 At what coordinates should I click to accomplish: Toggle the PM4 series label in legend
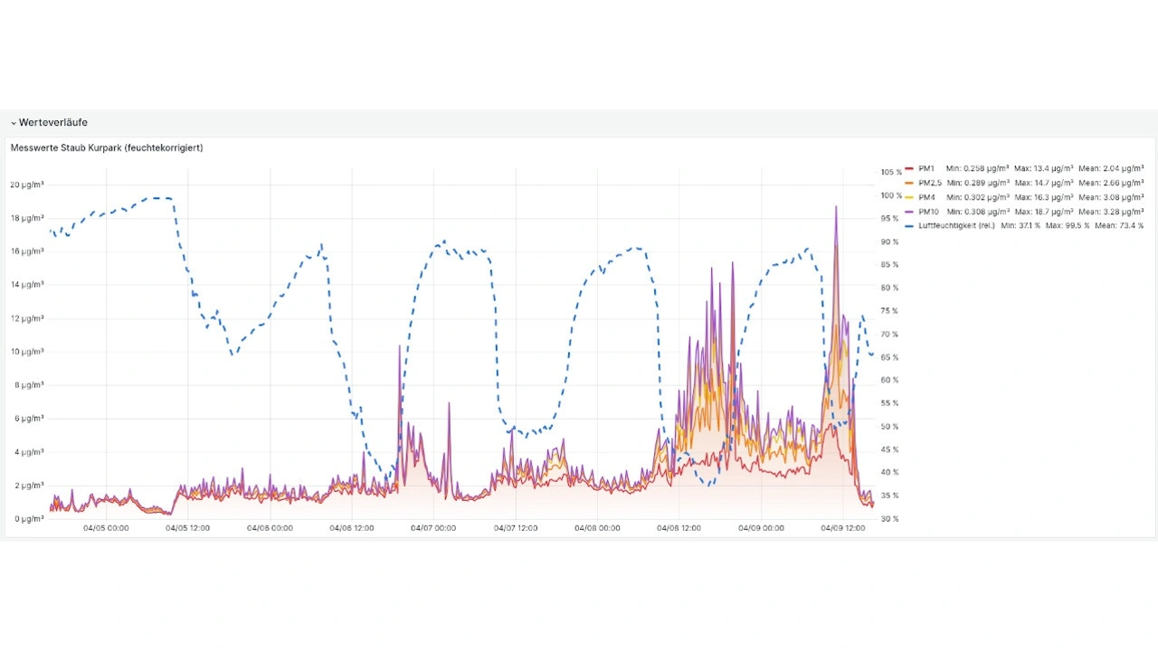(x=926, y=197)
